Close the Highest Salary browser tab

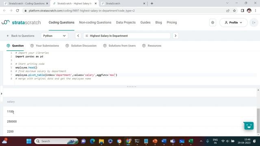tap(95, 4)
